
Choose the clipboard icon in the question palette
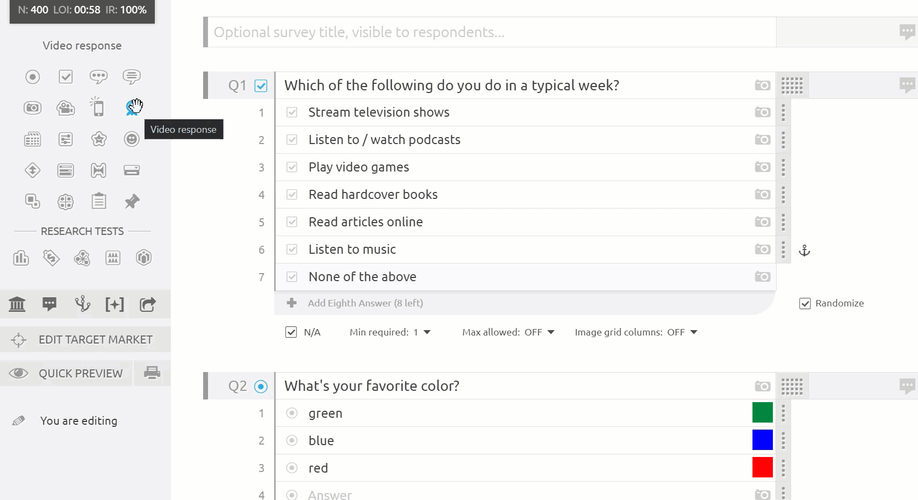(x=99, y=202)
